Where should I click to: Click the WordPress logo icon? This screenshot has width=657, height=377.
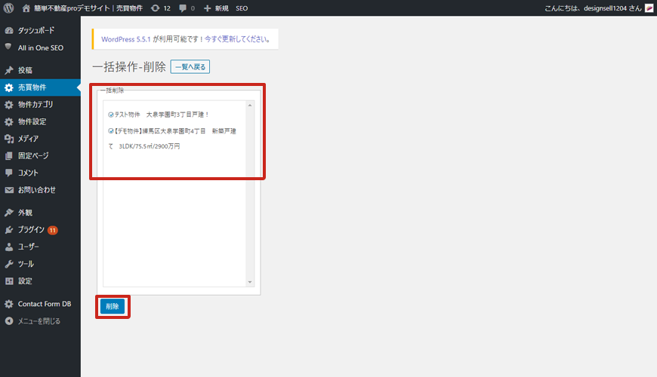click(9, 8)
